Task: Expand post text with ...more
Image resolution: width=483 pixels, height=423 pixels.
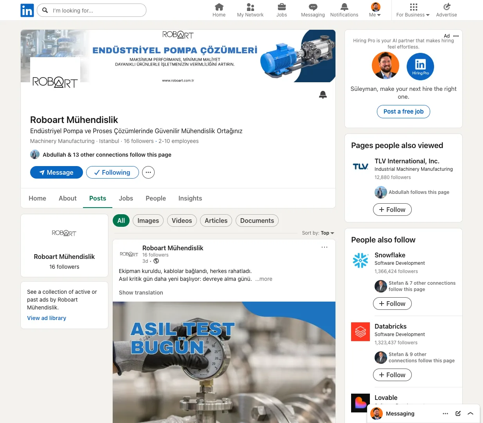Action: pos(264,279)
